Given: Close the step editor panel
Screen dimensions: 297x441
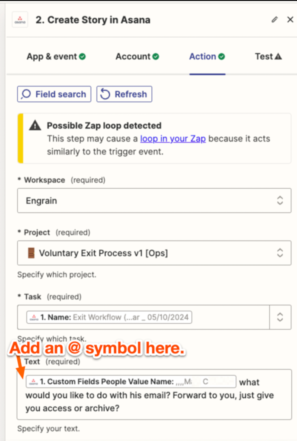Looking at the screenshot, I should (290, 20).
